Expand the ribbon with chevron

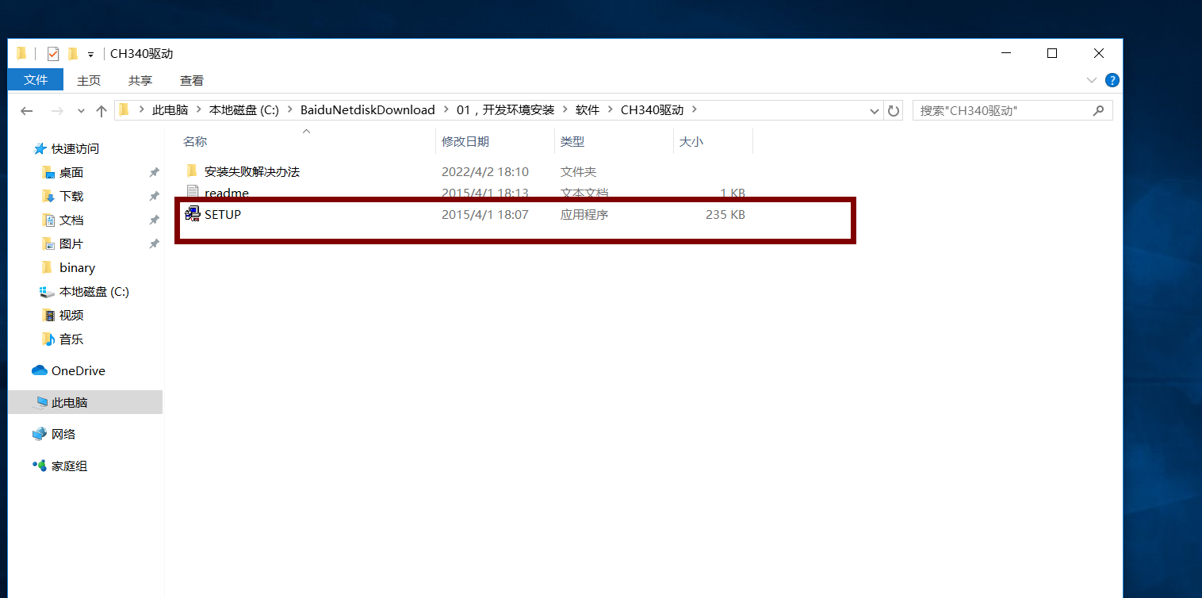pos(1090,80)
